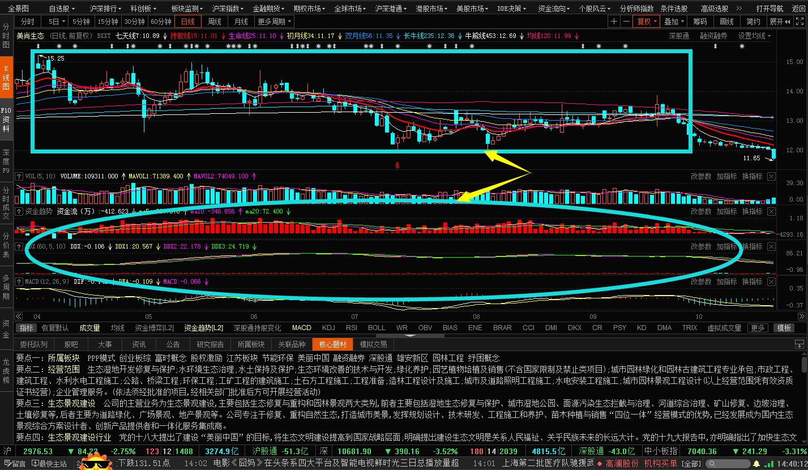Click 改参数 in the VOL panel

[701, 176]
